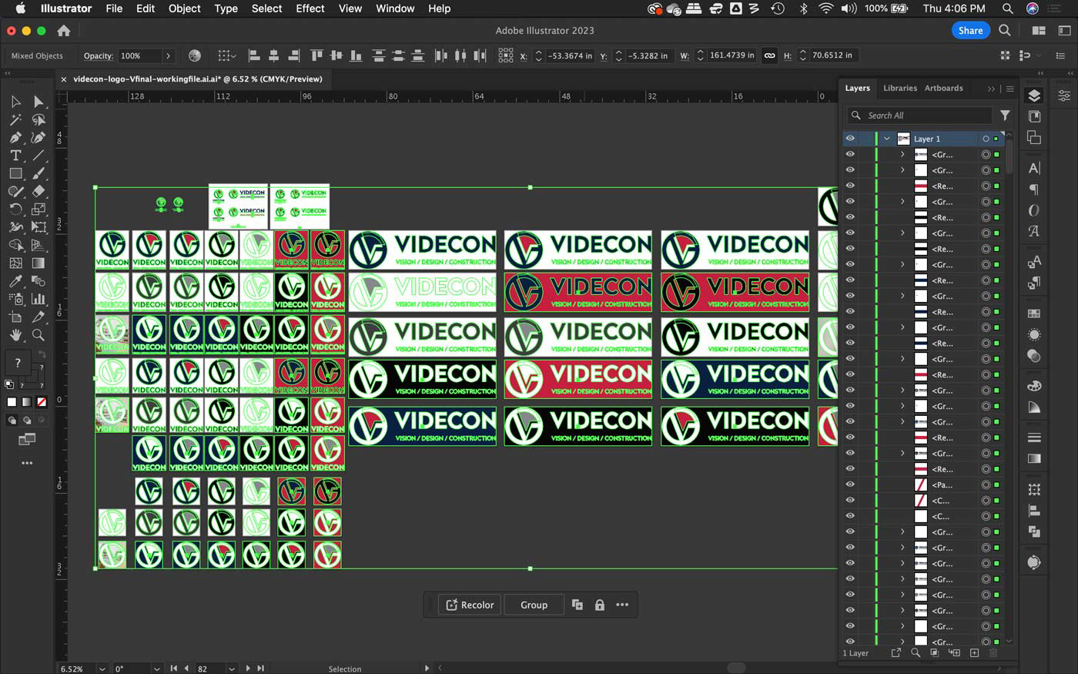1078x674 pixels.
Task: Select the Curvature tool
Action: (38, 137)
